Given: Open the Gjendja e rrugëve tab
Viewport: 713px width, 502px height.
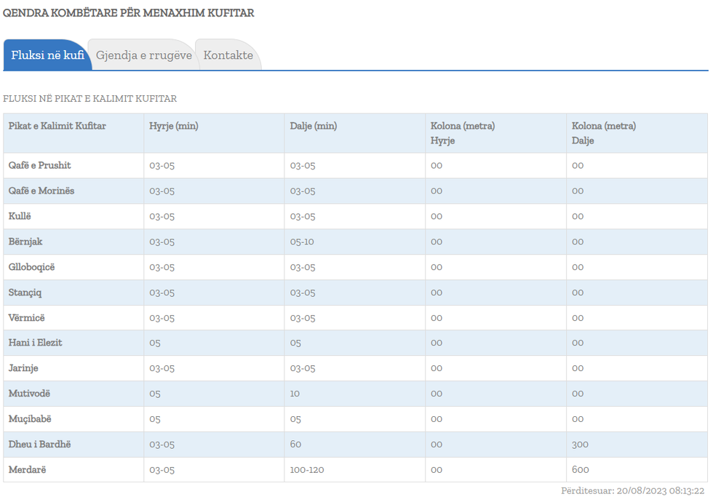Looking at the screenshot, I should coord(143,55).
